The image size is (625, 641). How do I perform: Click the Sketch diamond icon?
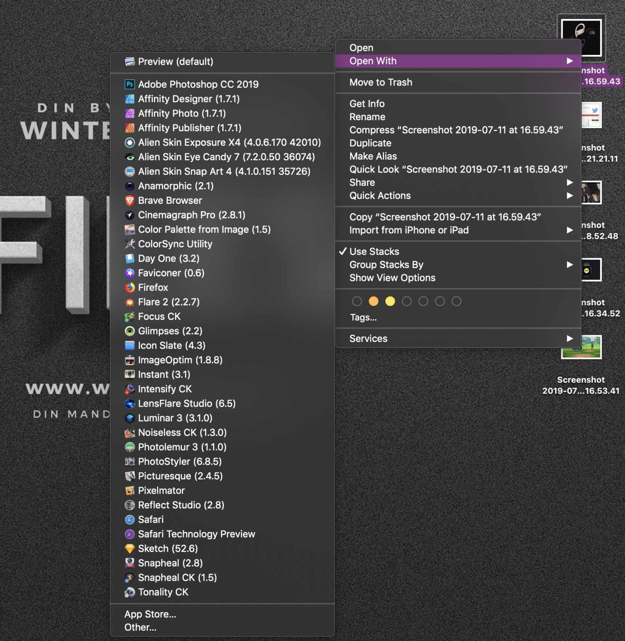click(x=130, y=548)
